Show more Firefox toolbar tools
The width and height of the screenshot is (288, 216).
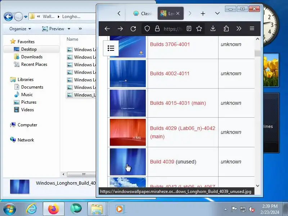[239, 28]
